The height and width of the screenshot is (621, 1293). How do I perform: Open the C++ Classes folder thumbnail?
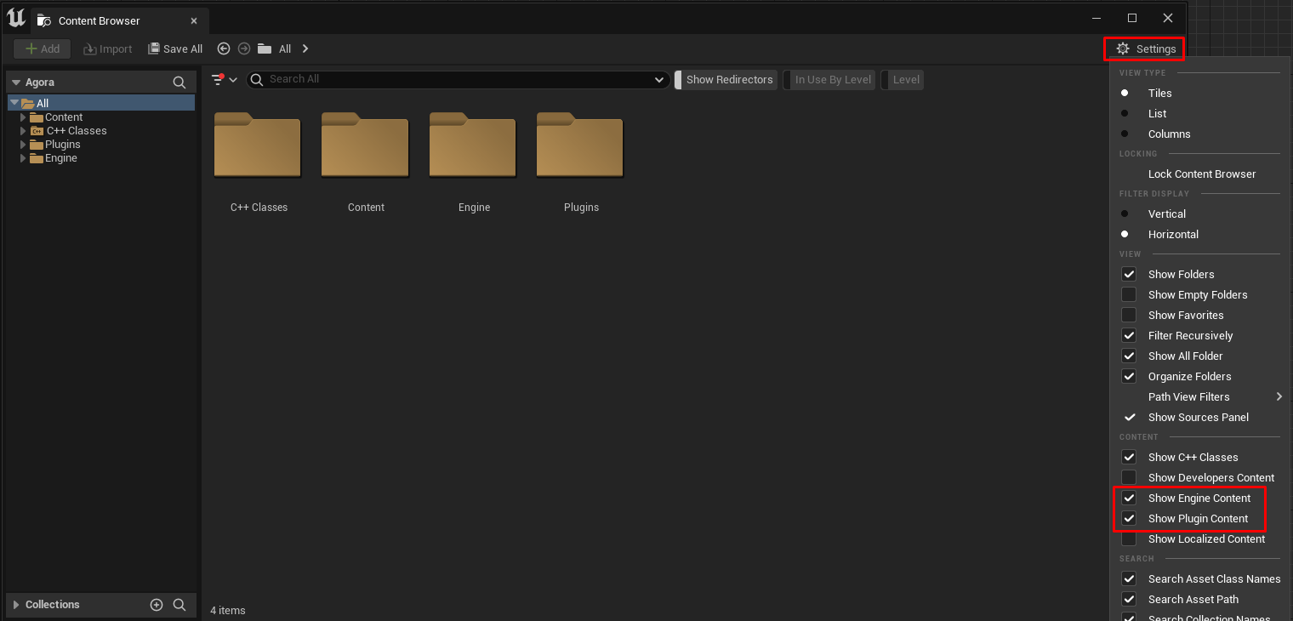click(x=258, y=145)
